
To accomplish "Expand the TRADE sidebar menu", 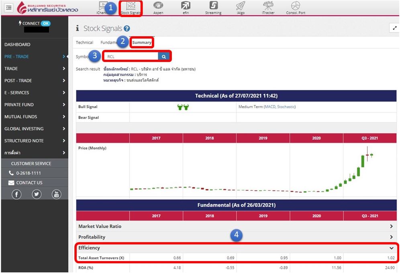I will (34, 69).
